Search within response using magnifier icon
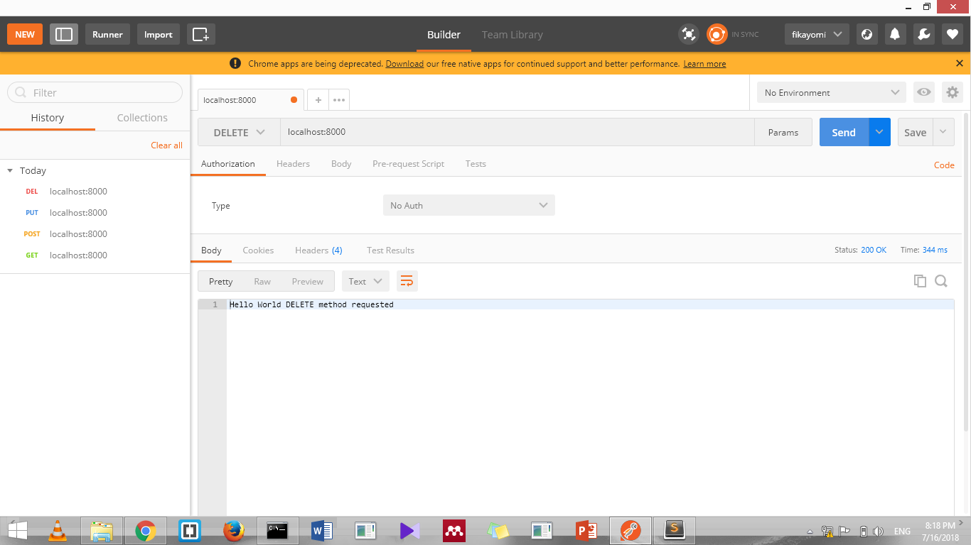971x545 pixels. [941, 281]
